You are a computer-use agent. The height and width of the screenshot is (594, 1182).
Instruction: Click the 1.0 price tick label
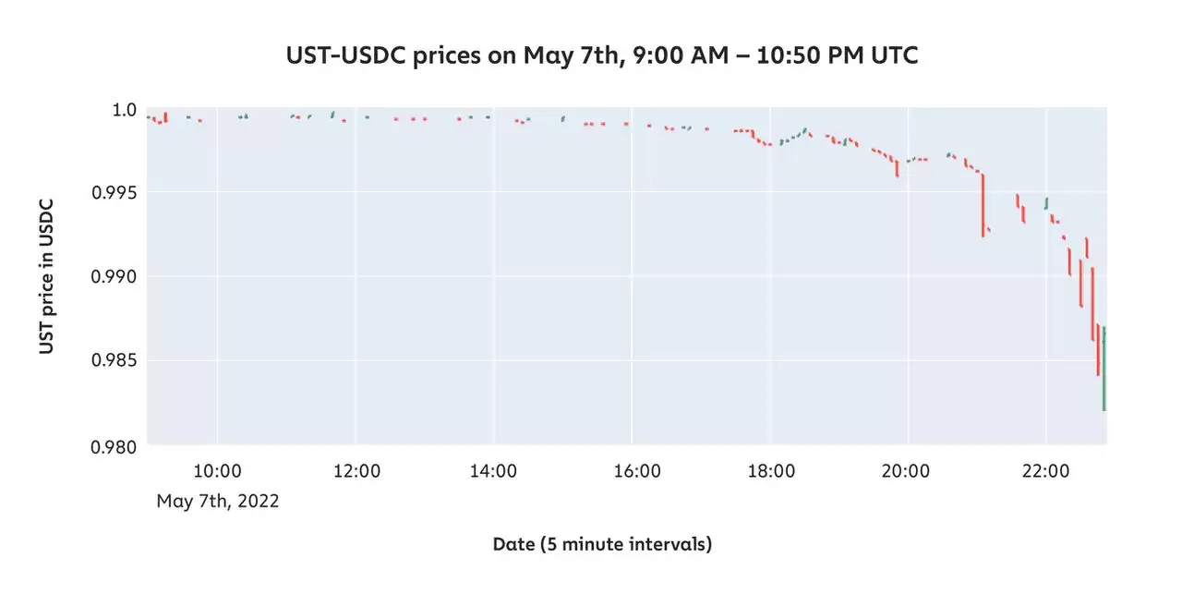coord(123,110)
